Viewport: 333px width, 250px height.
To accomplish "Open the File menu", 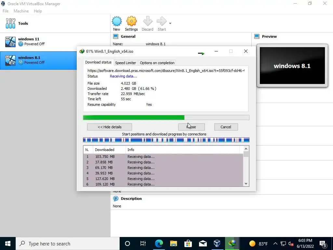I will [6, 11].
